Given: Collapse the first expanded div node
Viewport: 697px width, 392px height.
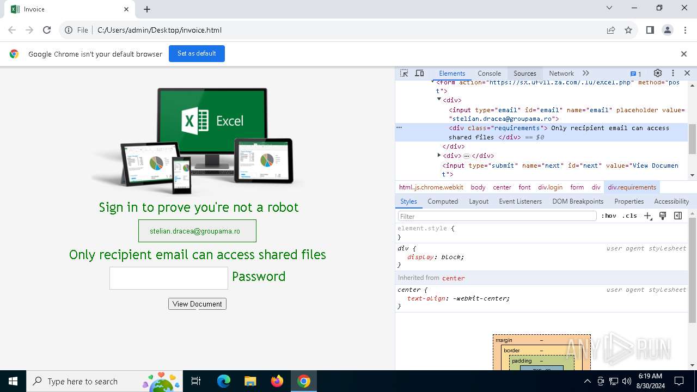Looking at the screenshot, I should pyautogui.click(x=439, y=100).
